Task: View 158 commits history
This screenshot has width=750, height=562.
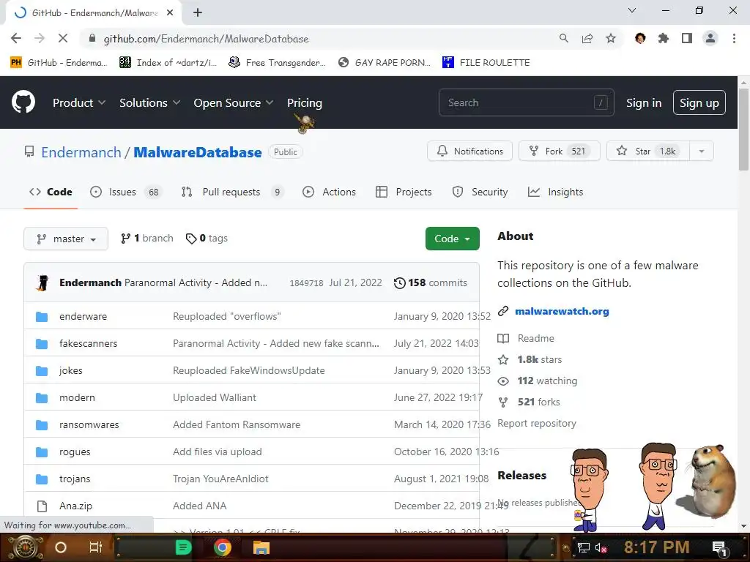Action: click(x=431, y=283)
